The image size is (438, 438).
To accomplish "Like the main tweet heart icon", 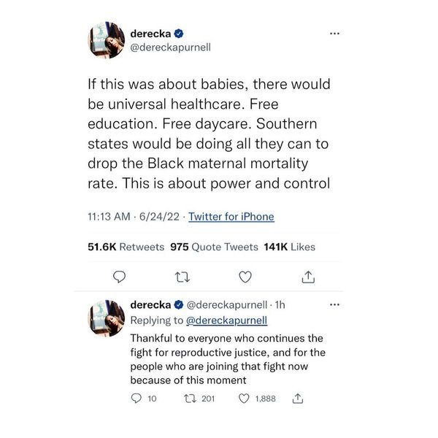I will 246,277.
